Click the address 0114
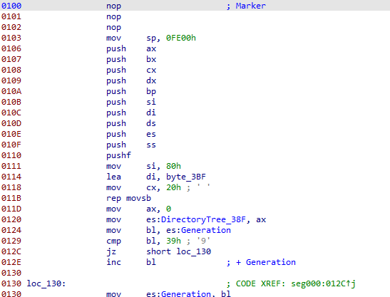The height and width of the screenshot is (297, 390). (11, 177)
